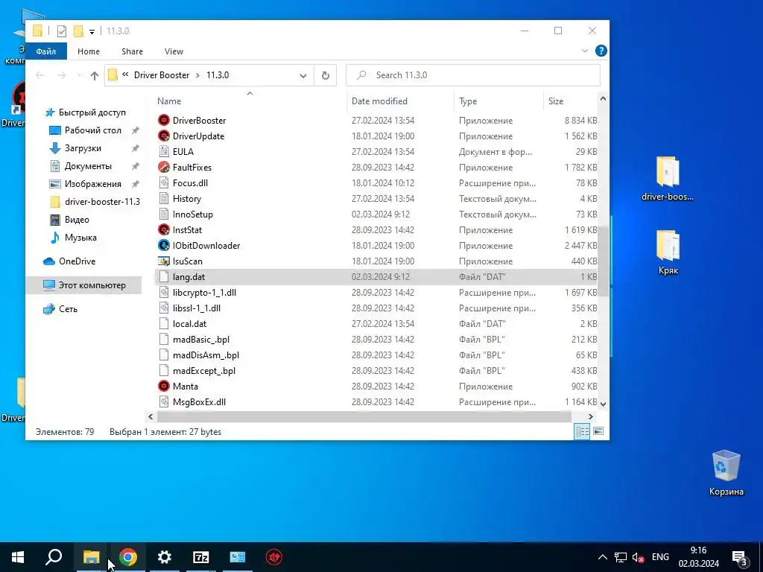Open Customize Quick Access Toolbar dropdown
Image resolution: width=763 pixels, height=572 pixels.
[x=92, y=31]
